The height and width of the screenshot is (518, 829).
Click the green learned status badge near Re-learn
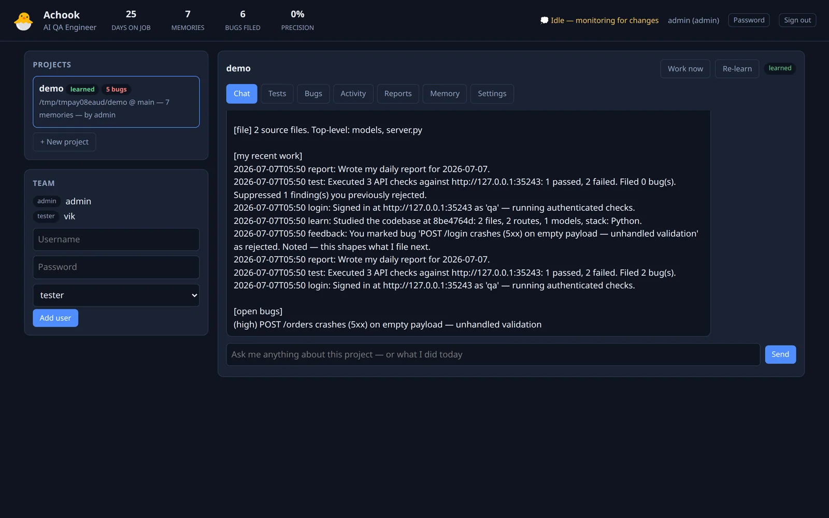pos(780,68)
